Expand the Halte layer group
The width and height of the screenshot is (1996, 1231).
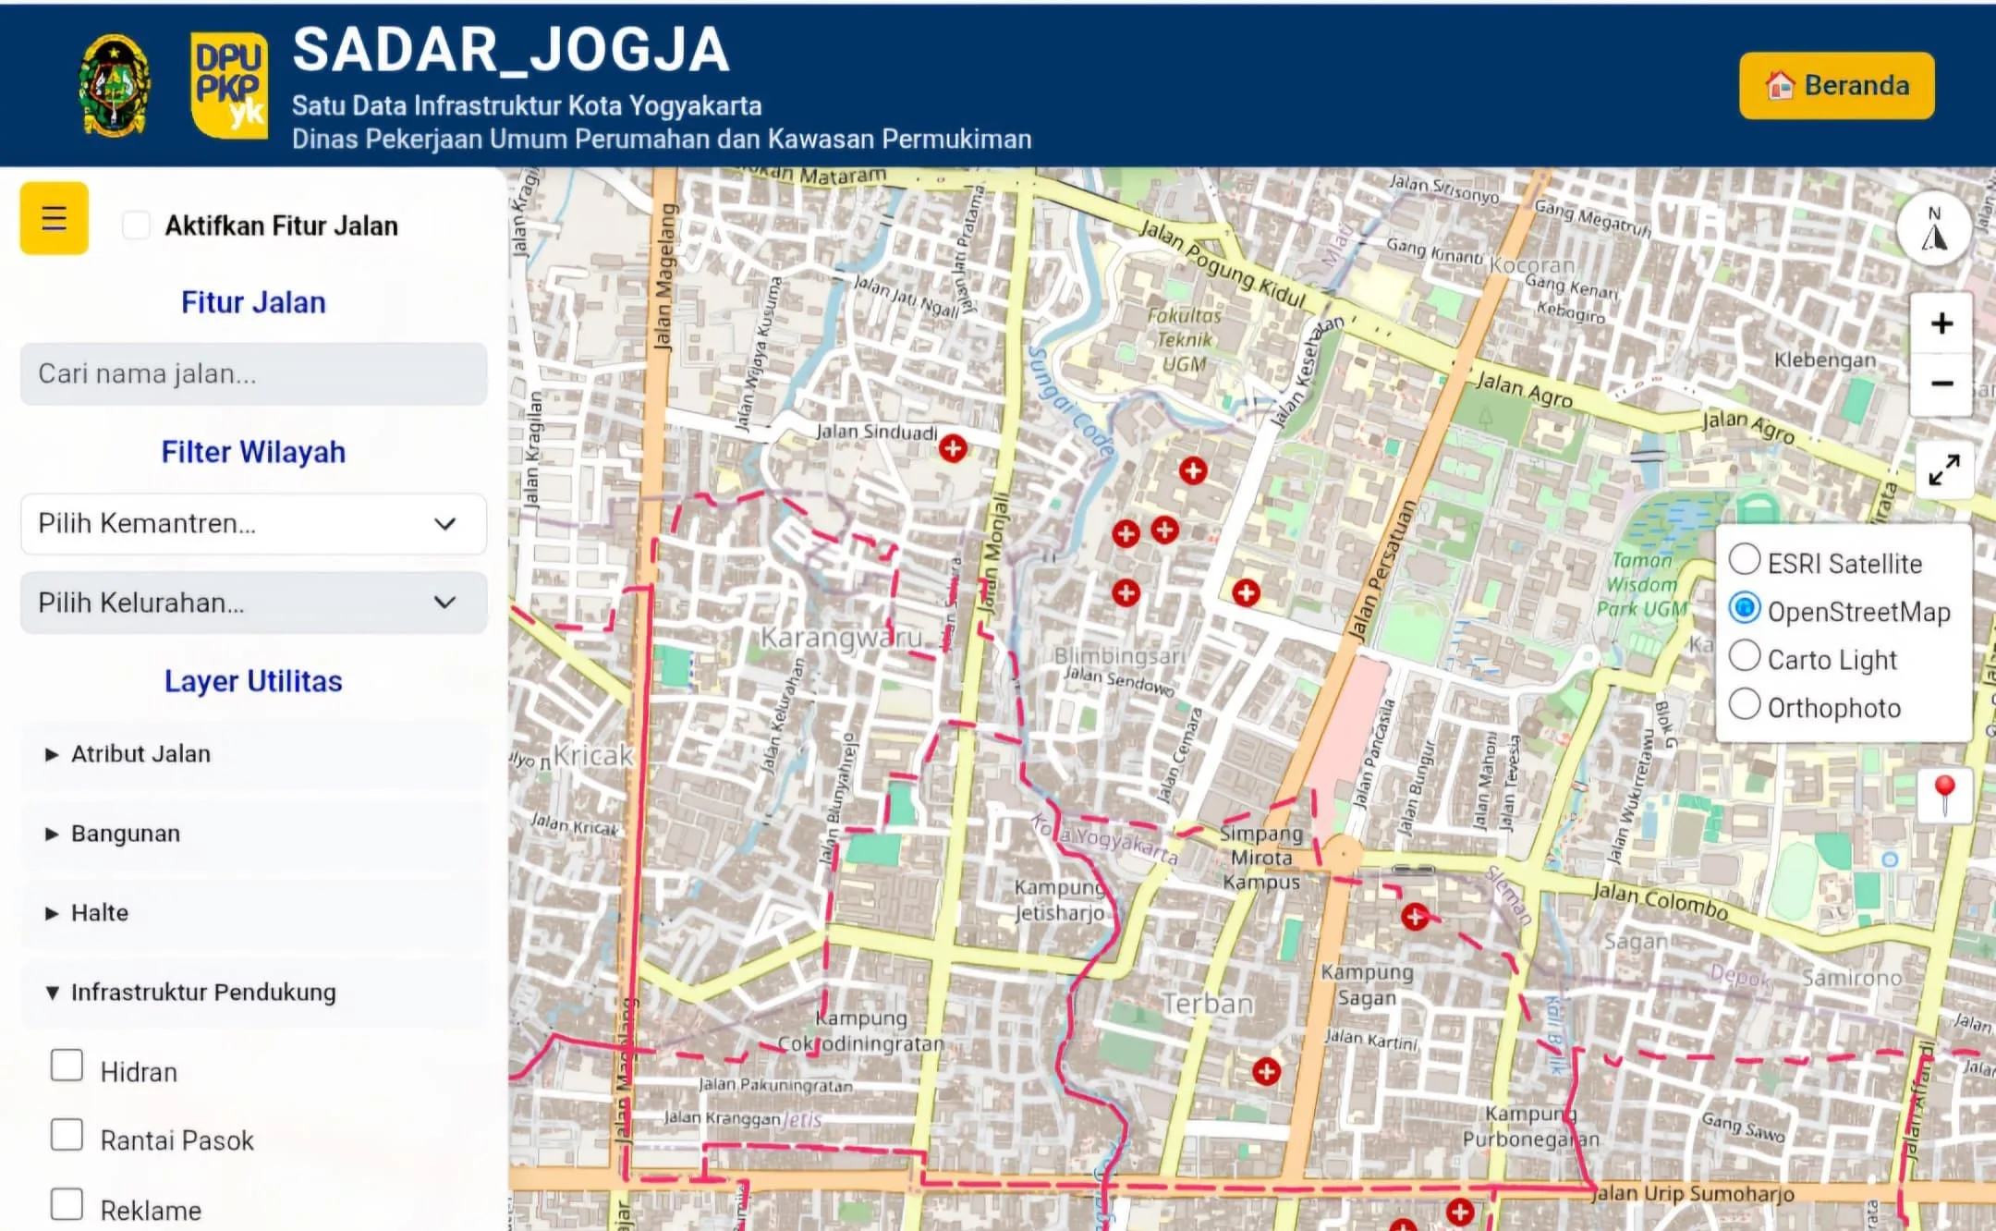tap(99, 913)
